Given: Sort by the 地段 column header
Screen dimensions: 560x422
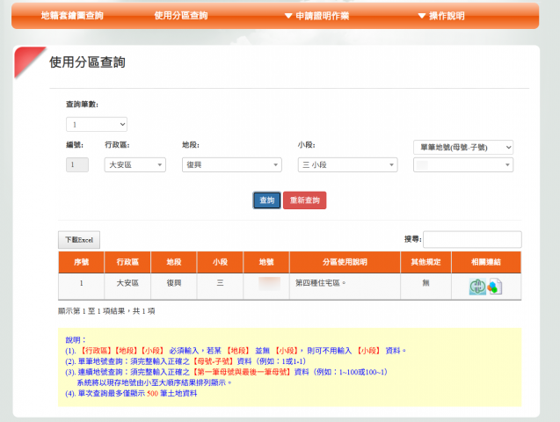Looking at the screenshot, I should pos(173,262).
